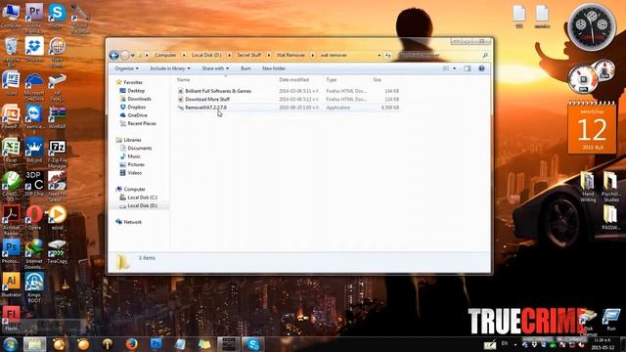Click the Explorer Back navigation button
The height and width of the screenshot is (352, 626).
(x=114, y=56)
